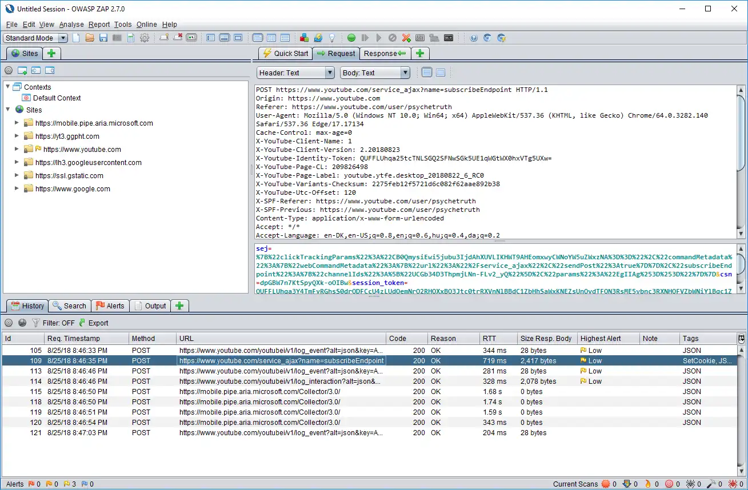Click the Export button in History
This screenshot has width=748, height=490.
pos(94,323)
